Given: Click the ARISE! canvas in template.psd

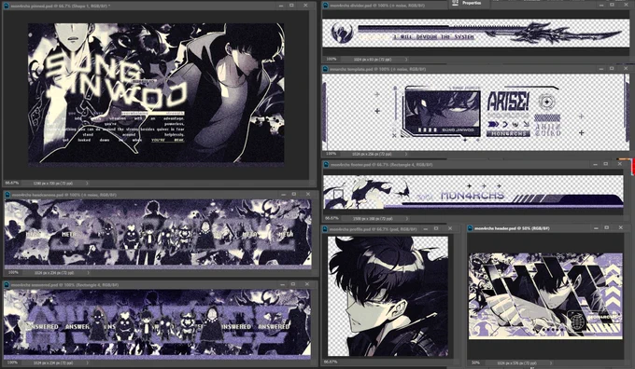Looking at the screenshot, I should (475, 112).
